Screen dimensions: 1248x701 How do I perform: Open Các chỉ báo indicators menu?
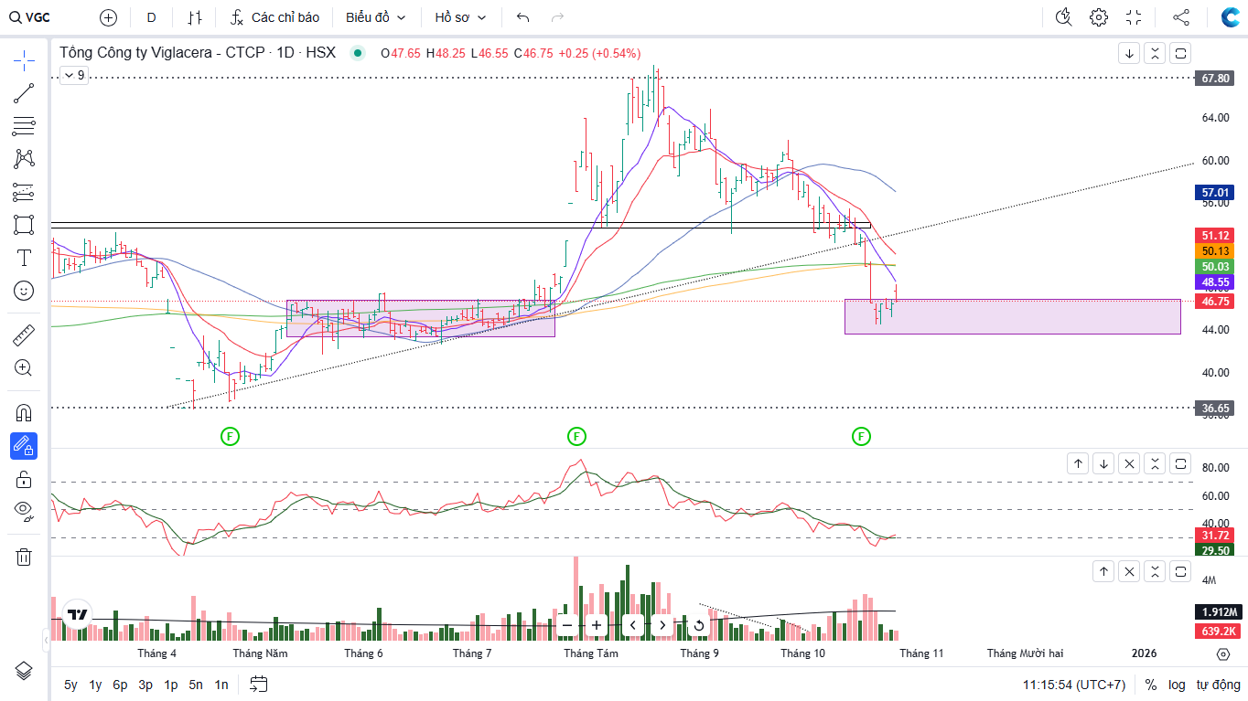click(x=274, y=17)
